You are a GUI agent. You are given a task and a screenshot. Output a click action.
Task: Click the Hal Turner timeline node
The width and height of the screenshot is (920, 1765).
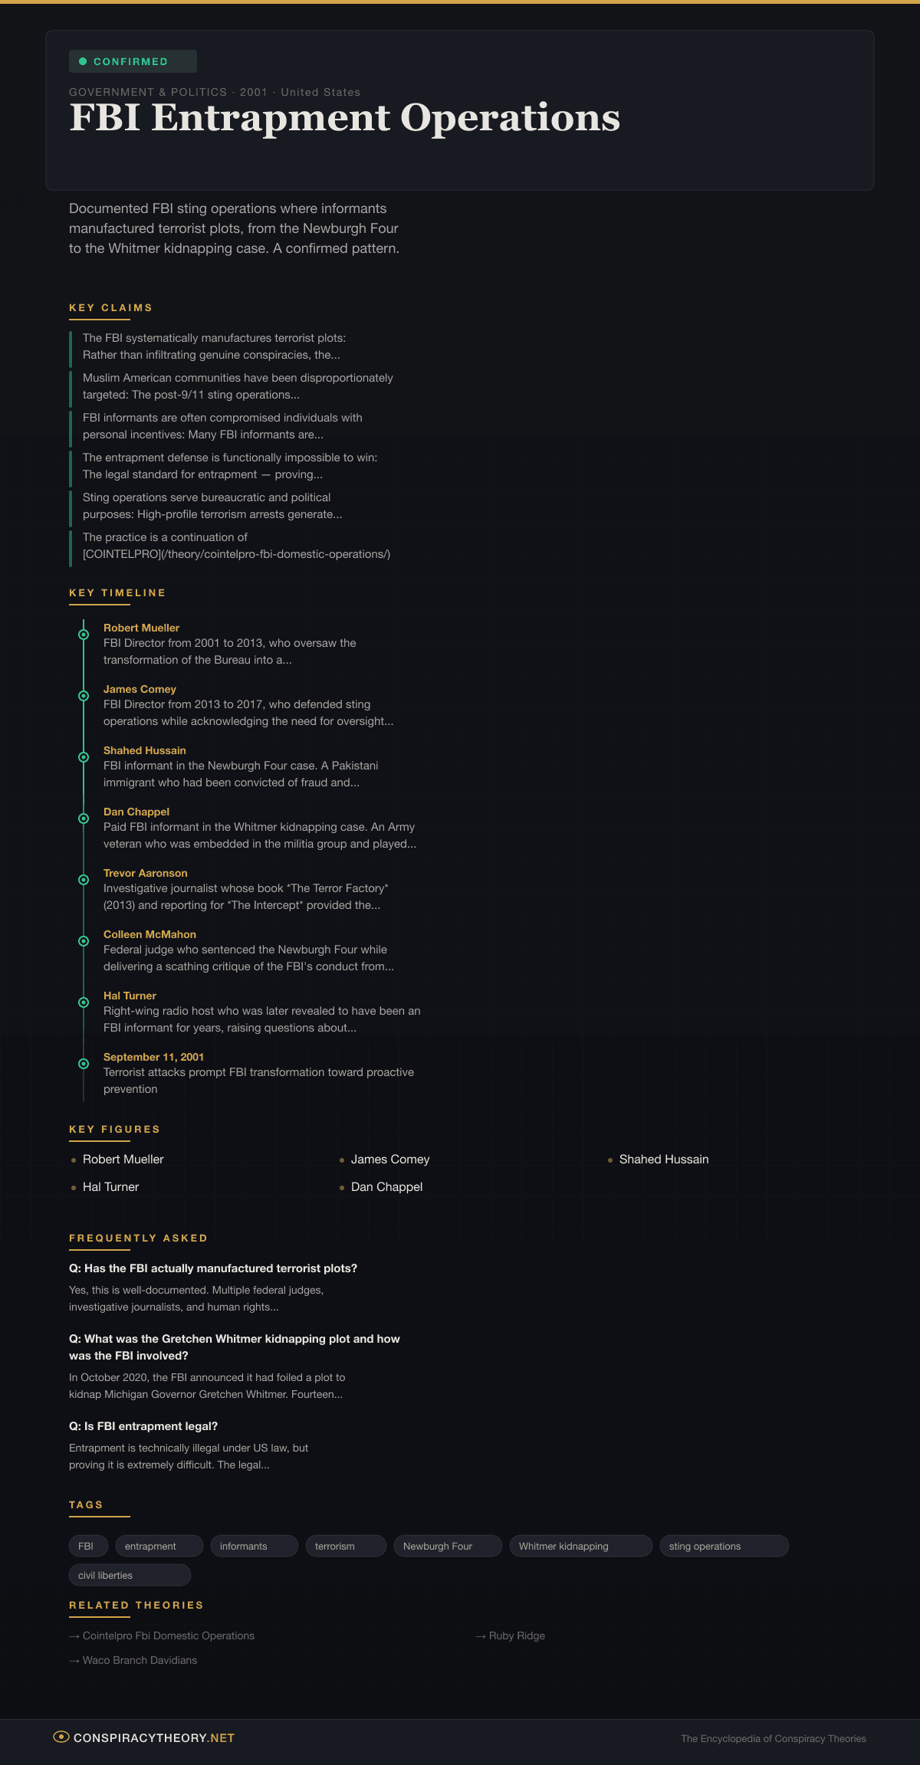click(84, 1002)
